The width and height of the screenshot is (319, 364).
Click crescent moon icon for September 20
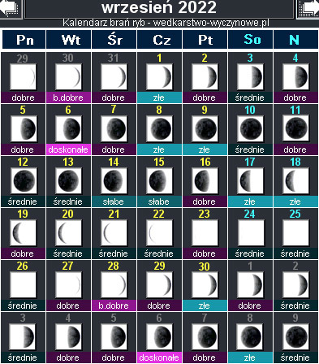(x=68, y=233)
